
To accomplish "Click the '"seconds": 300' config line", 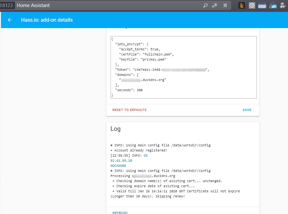I will coord(129,90).
